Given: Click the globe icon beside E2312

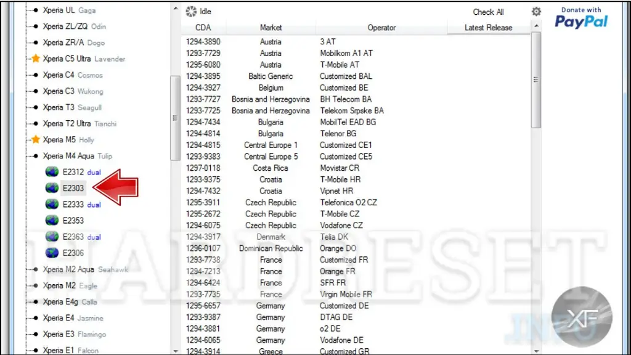Looking at the screenshot, I should (52, 172).
